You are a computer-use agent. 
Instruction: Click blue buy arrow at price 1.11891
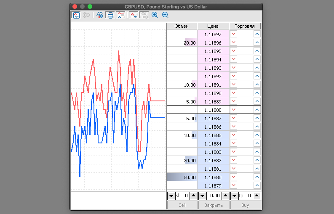tap(257, 85)
